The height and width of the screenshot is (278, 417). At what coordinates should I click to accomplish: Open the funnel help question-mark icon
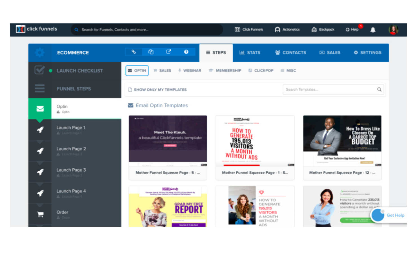(186, 52)
